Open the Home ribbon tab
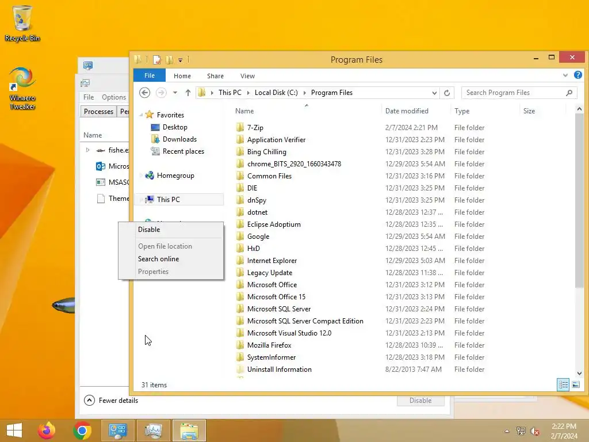 coord(182,76)
